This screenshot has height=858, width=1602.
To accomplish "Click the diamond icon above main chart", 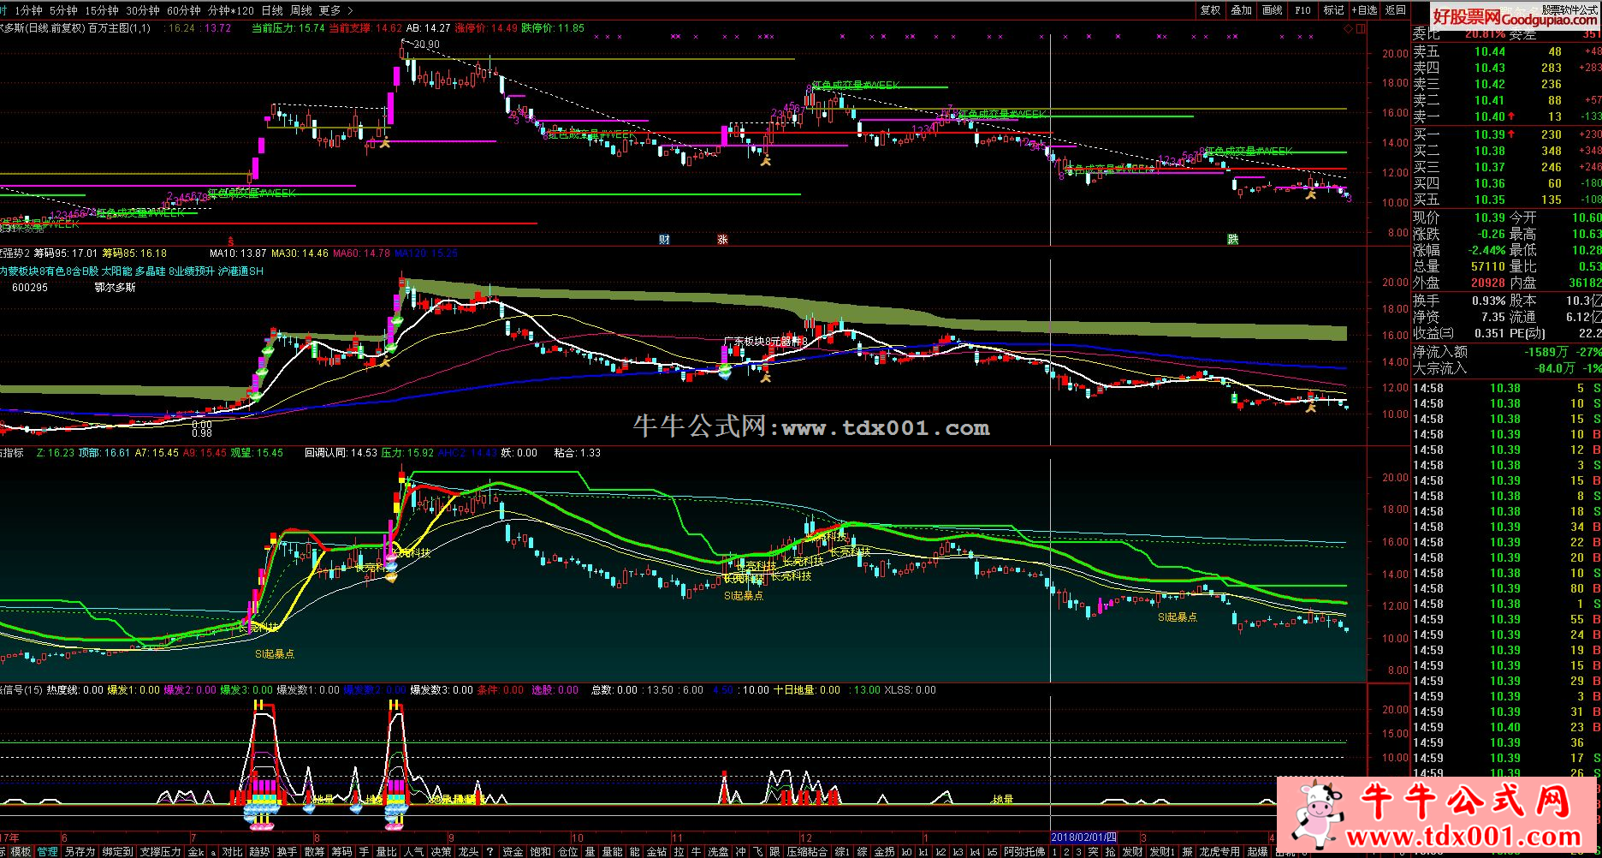I will tap(1348, 28).
